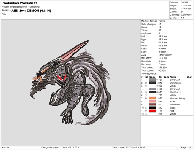Click the Page 1 of 3 indicator
Viewport: 194px width, 150px height.
tap(187, 147)
